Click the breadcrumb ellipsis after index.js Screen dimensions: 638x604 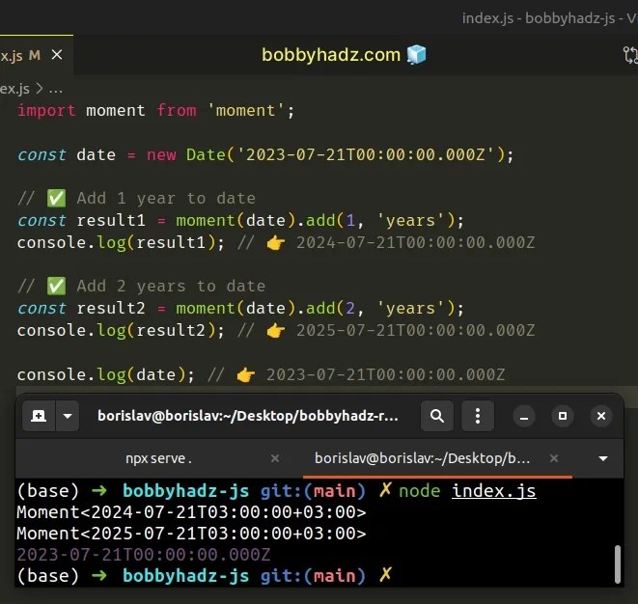pos(55,90)
